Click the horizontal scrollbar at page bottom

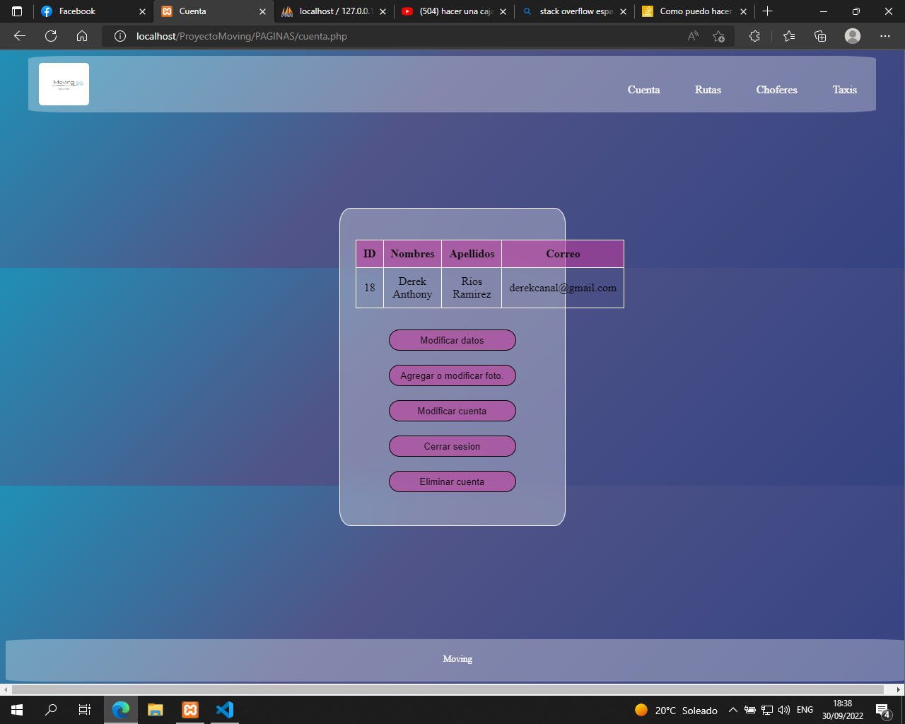click(448, 689)
